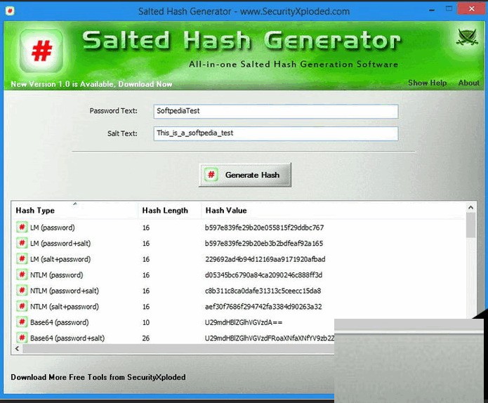Viewport: 488px width, 403px height.
Task: Click the hash icon beside NTLM (password)
Action: coord(22,275)
